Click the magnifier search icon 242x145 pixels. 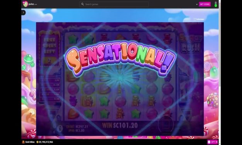83,4
